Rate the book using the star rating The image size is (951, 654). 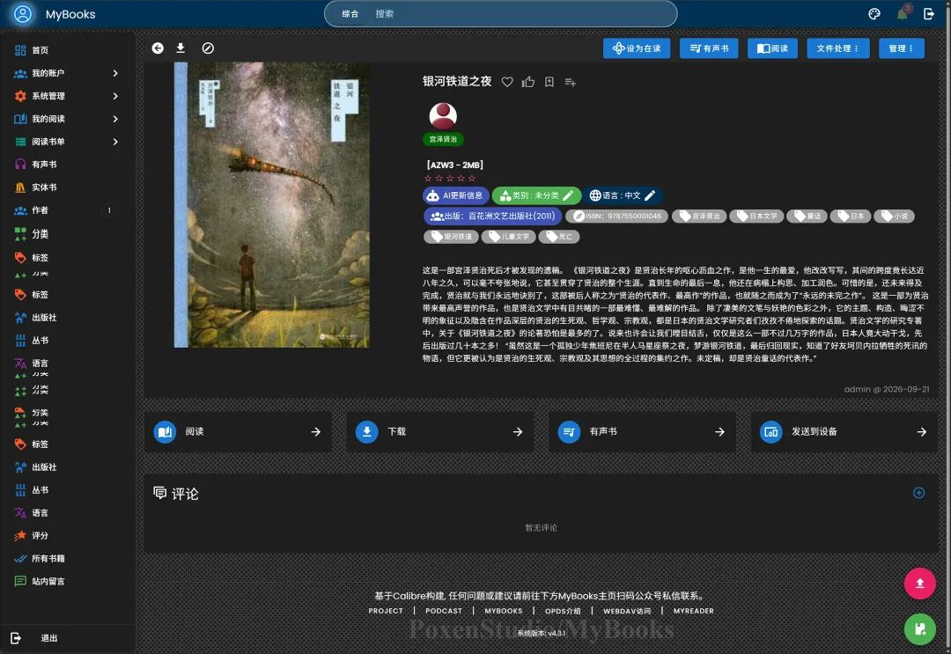coord(450,178)
